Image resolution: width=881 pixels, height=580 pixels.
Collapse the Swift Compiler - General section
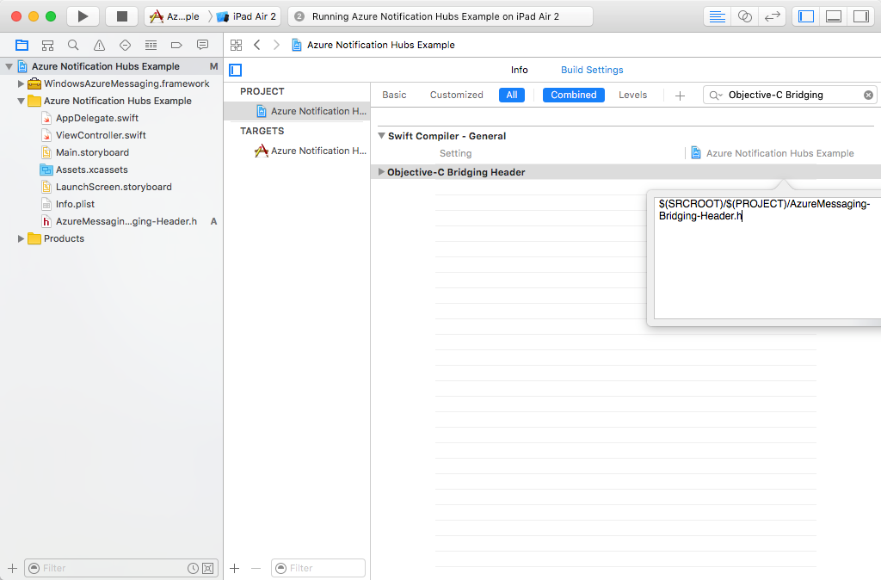(381, 136)
